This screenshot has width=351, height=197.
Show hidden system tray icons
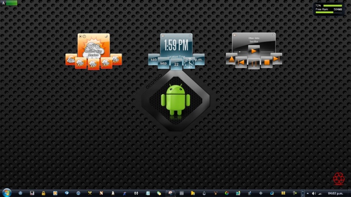point(308,193)
